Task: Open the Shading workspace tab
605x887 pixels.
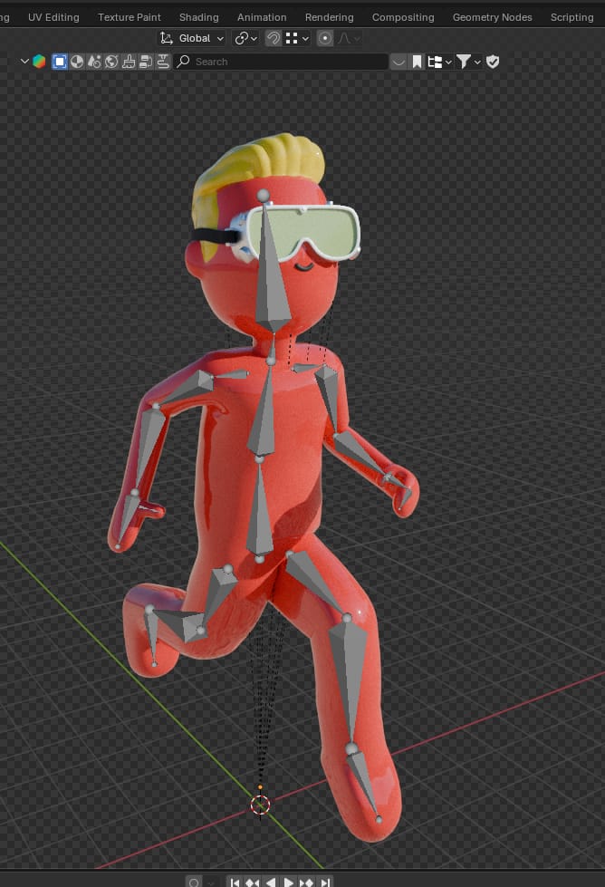Action: tap(199, 17)
